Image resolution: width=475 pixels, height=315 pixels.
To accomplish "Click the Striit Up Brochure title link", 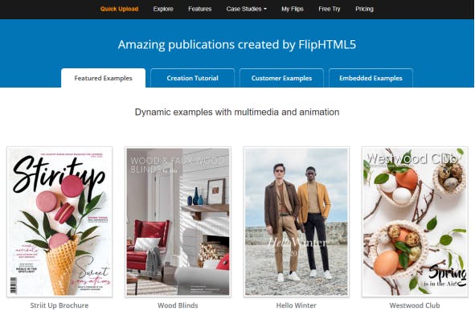I will tap(59, 305).
